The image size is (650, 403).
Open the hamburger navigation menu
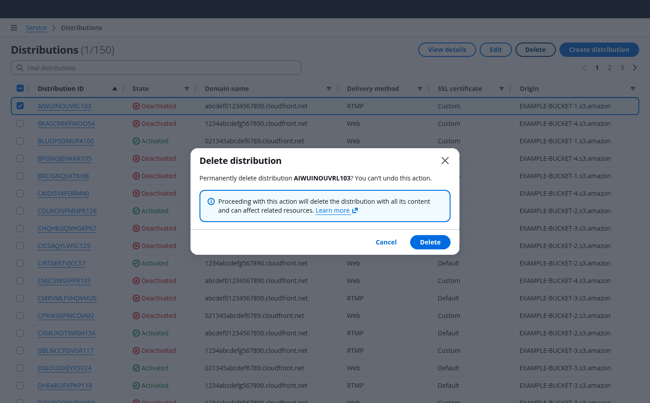pos(14,28)
